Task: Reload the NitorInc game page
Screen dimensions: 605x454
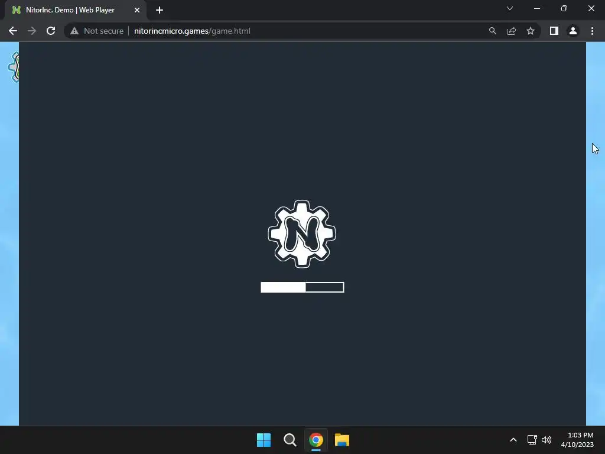Action: (51, 31)
